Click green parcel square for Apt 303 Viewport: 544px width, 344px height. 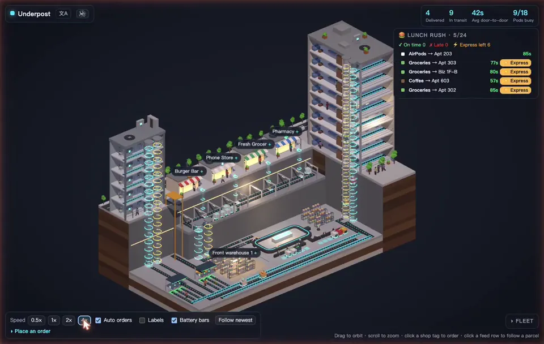[403, 63]
